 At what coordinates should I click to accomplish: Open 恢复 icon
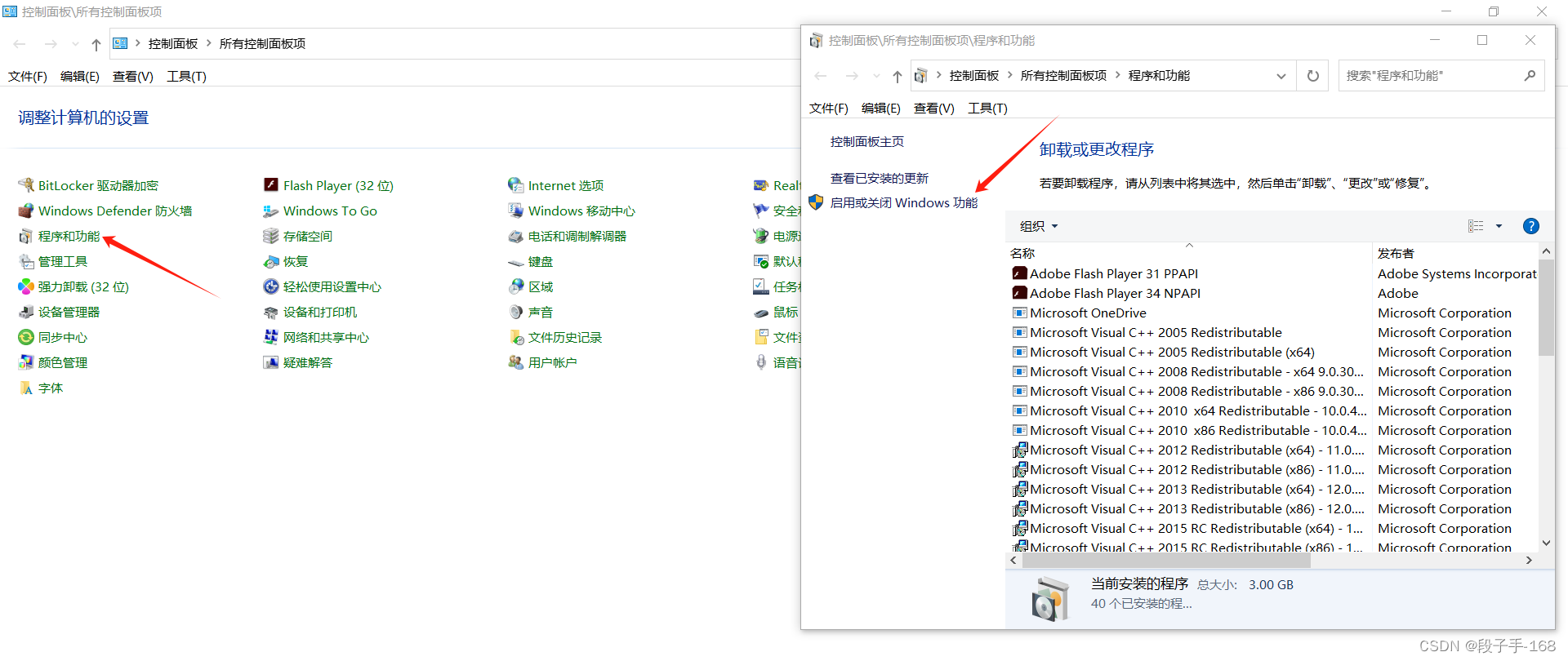pos(271,261)
